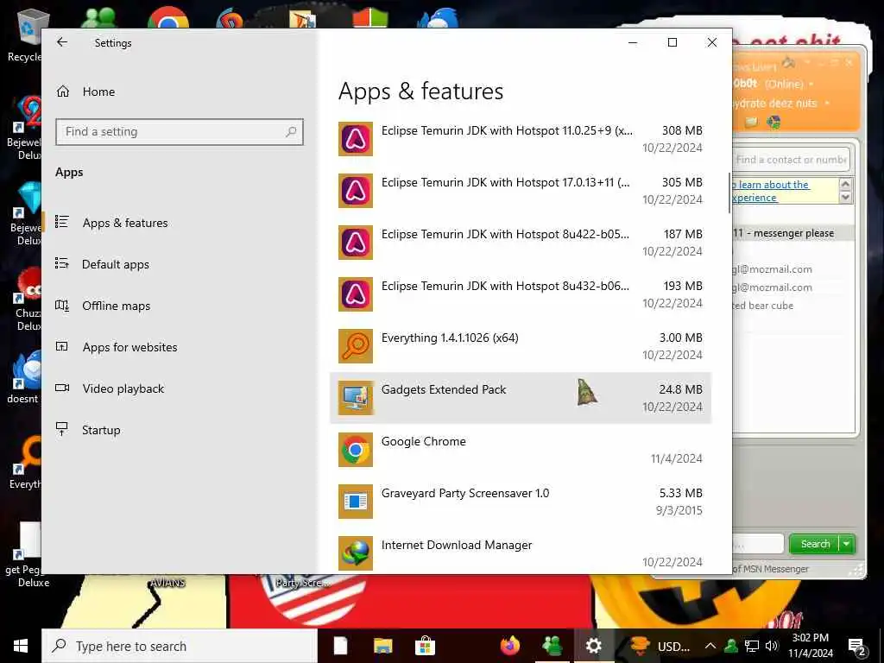Click Internet Download Manager icon

tap(355, 553)
